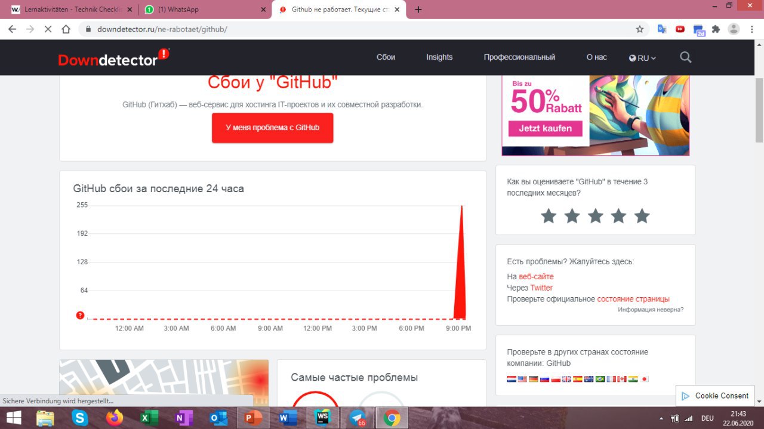Click the Downdetector logo
This screenshot has width=764, height=429.
(x=113, y=57)
